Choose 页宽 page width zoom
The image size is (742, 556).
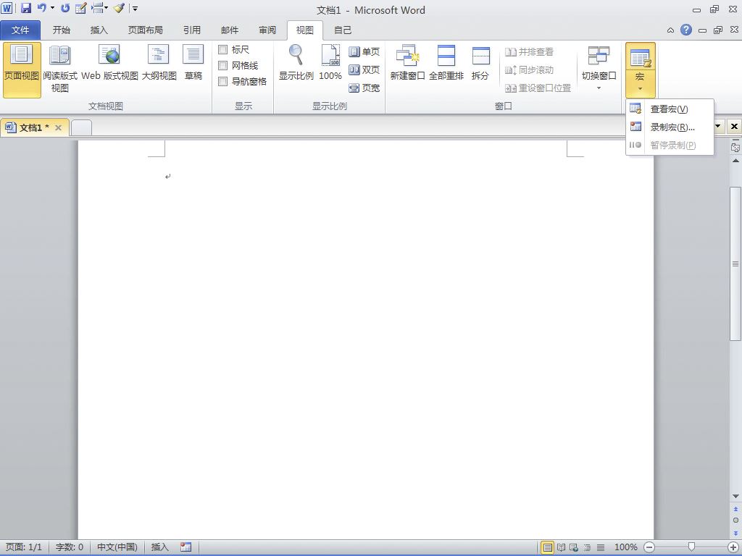(364, 88)
